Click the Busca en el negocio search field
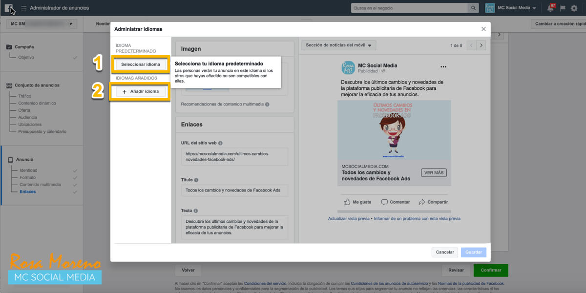Image resolution: width=586 pixels, height=293 pixels. coord(409,8)
